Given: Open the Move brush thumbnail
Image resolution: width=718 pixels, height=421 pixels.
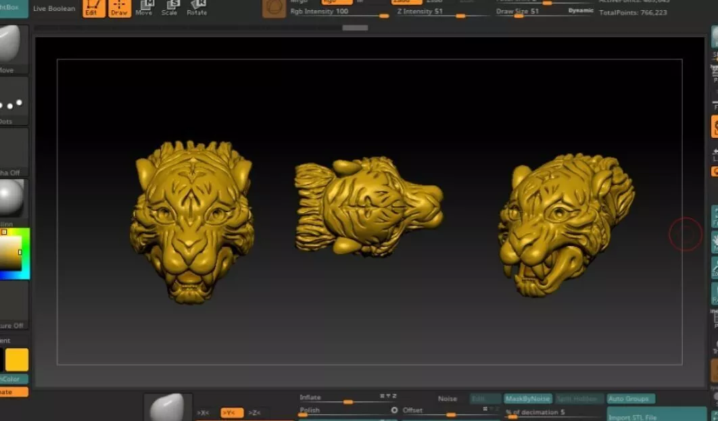Looking at the screenshot, I should [x=14, y=49].
